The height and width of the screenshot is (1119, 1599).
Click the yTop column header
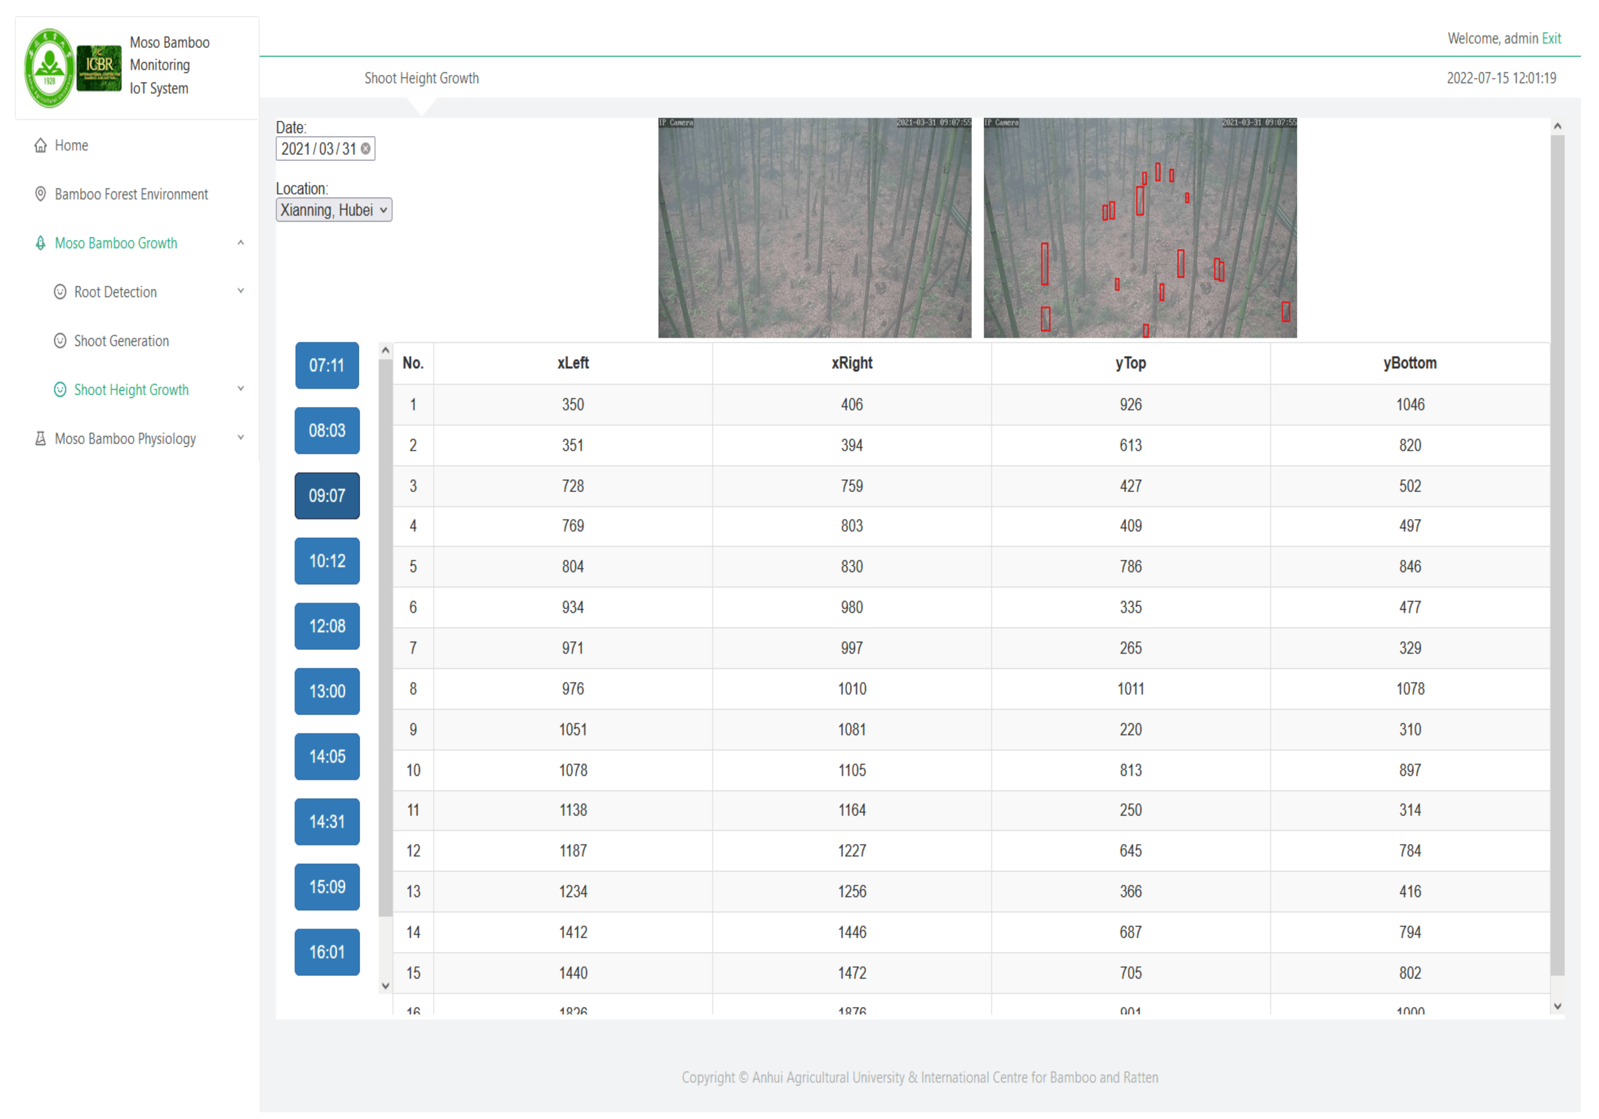coord(1130,363)
